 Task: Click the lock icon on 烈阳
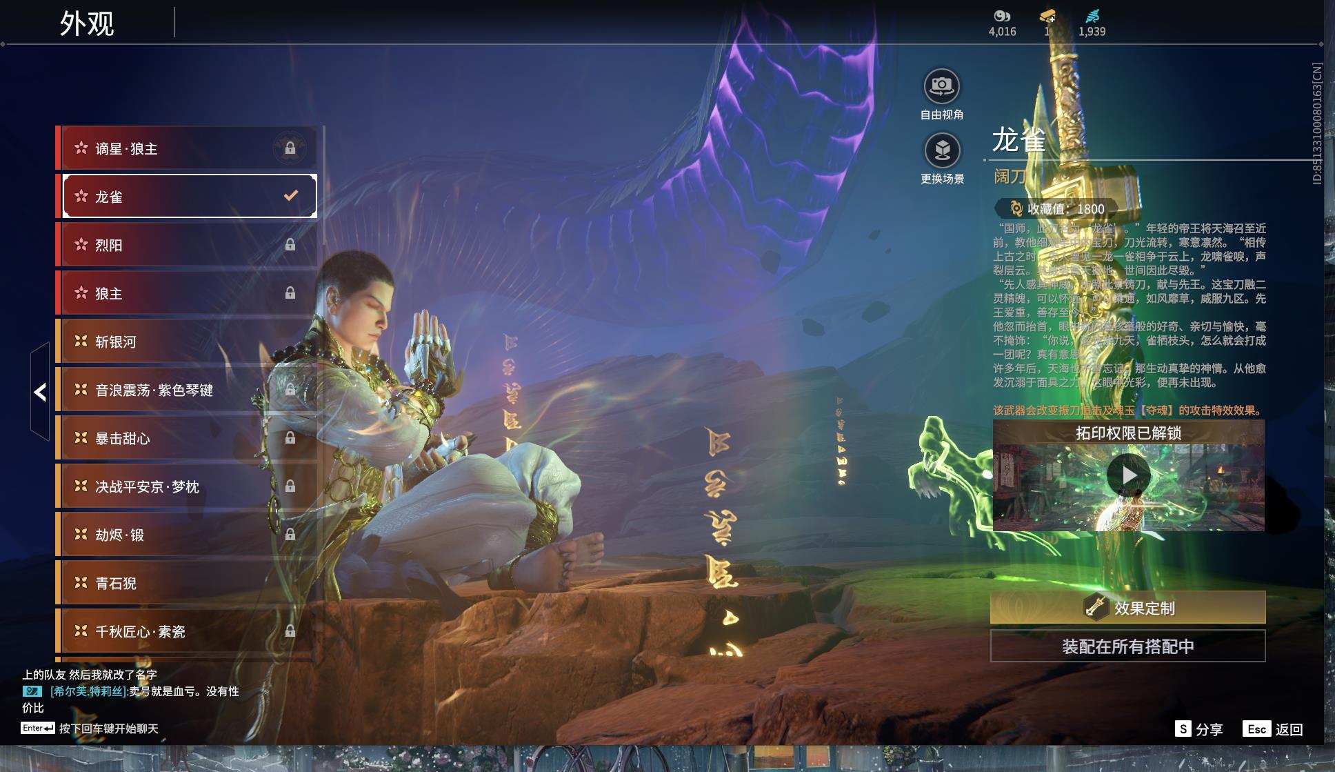coord(290,245)
